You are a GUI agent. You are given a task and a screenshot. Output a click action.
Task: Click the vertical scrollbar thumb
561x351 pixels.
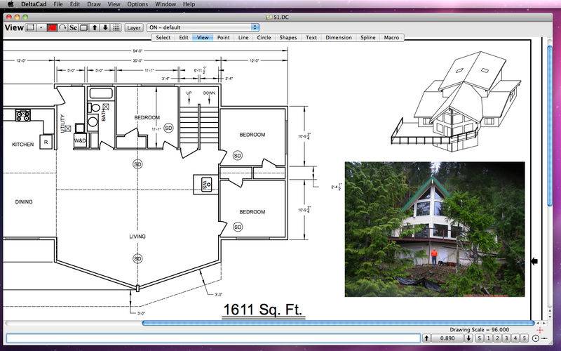pos(550,126)
